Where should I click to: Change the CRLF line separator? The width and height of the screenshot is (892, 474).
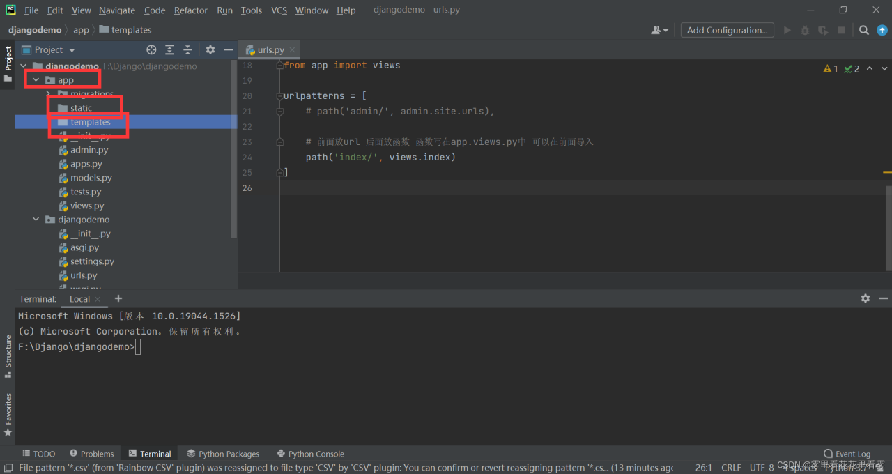(x=731, y=468)
